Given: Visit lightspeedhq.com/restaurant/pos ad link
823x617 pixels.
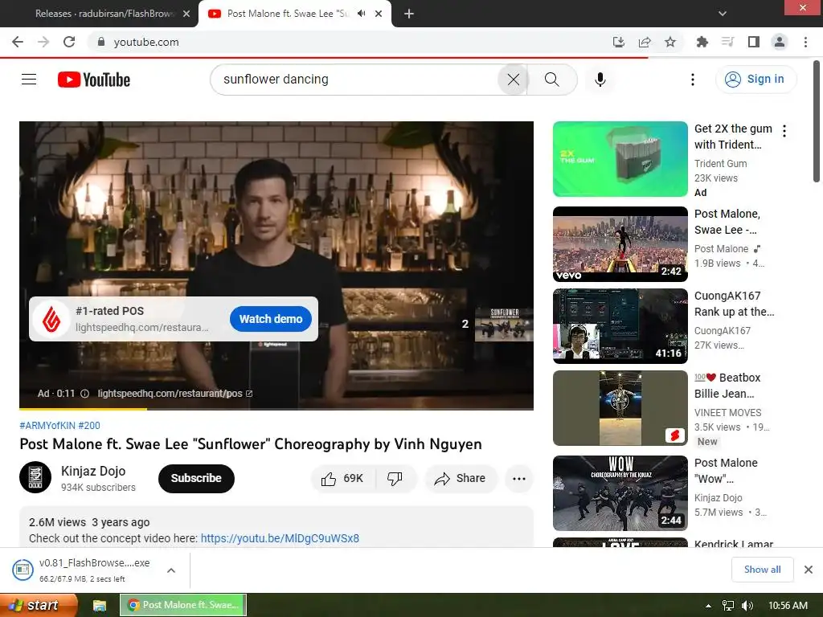Looking at the screenshot, I should click(x=174, y=394).
